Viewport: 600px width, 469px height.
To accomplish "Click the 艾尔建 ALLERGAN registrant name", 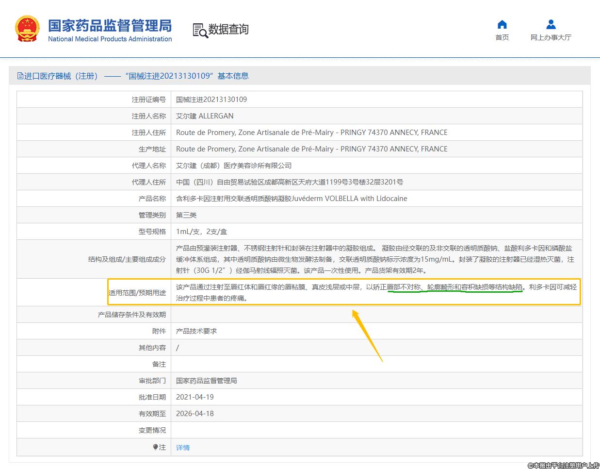I will click(x=205, y=116).
